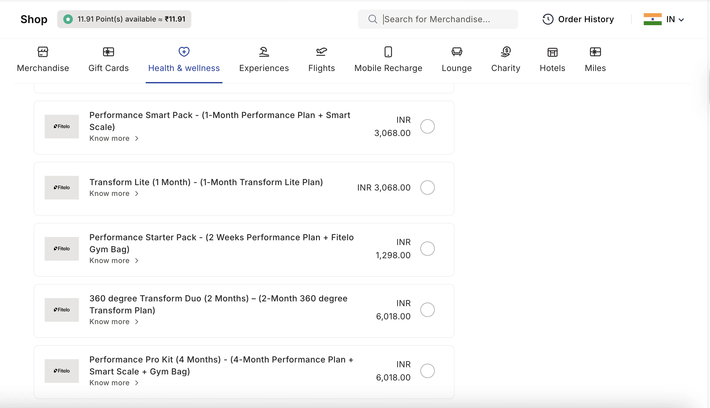Click Performance Starter Pack title text
710x408 pixels.
coord(222,243)
